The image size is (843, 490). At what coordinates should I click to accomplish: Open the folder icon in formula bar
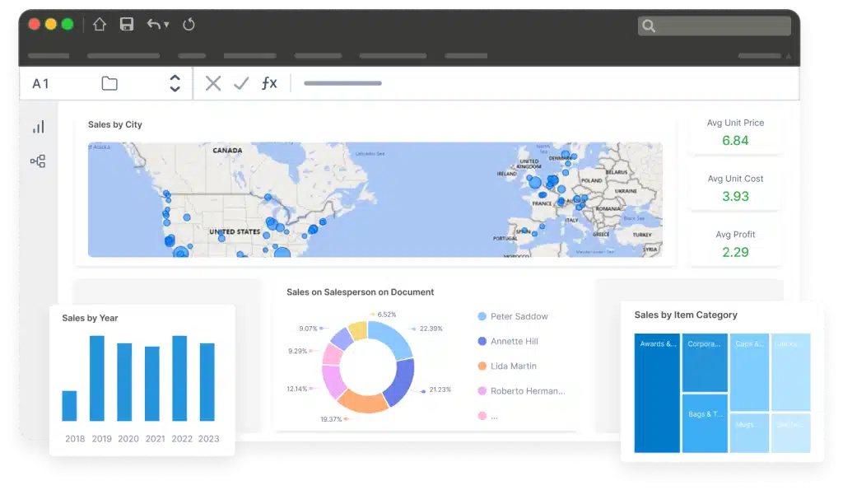tap(109, 83)
